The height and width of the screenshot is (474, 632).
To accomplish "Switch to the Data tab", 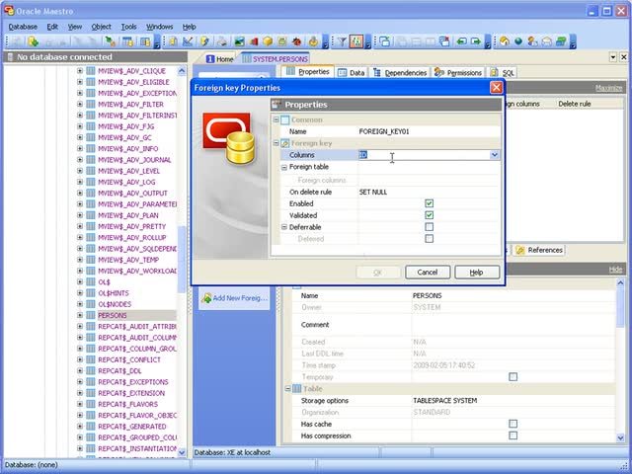I will 352,72.
